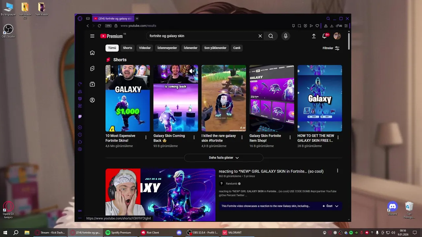This screenshot has height=237, width=422.
Task: Open Shorts in YouTube mini sidebar
Action: (92, 68)
